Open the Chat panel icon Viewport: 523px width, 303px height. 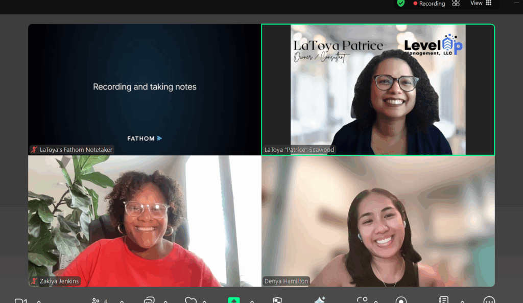[149, 300]
